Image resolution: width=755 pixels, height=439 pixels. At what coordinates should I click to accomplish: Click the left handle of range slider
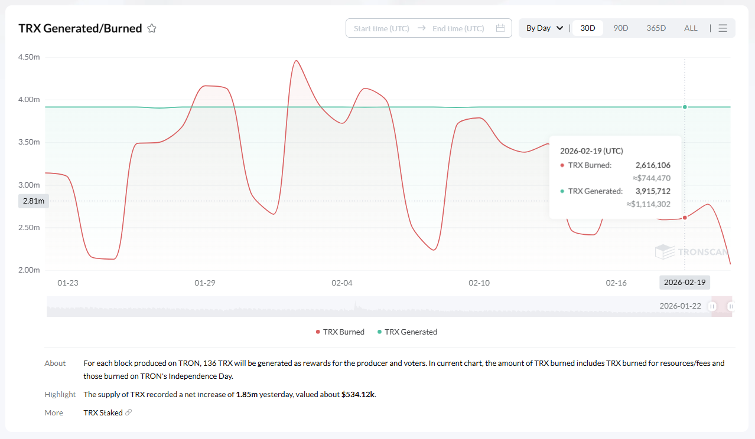click(712, 306)
